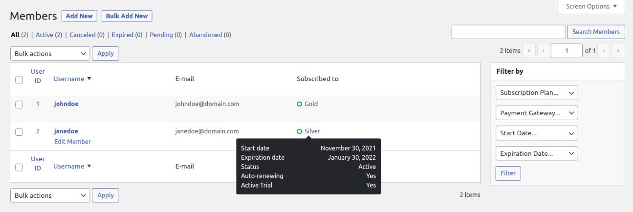
Task: Click the Bulk Add New button
Action: (127, 16)
